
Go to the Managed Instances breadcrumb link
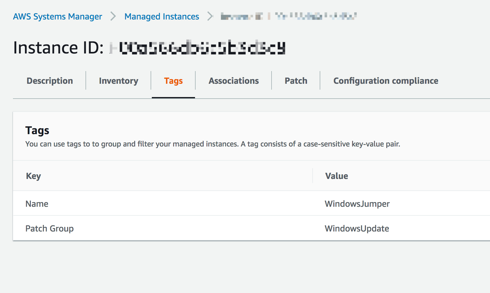point(162,16)
